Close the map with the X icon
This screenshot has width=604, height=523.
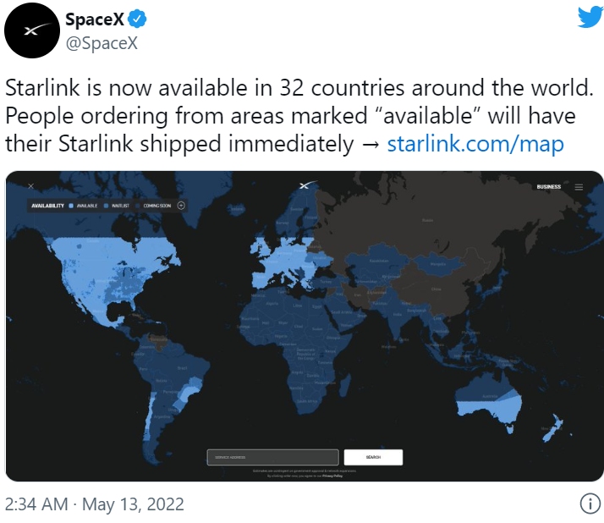click(x=31, y=186)
